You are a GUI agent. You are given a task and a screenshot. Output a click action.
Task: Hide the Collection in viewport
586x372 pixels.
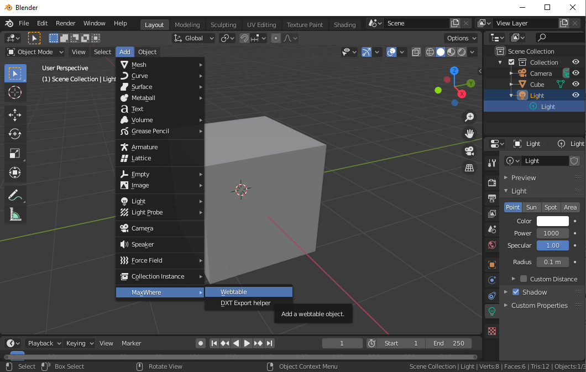(x=575, y=62)
